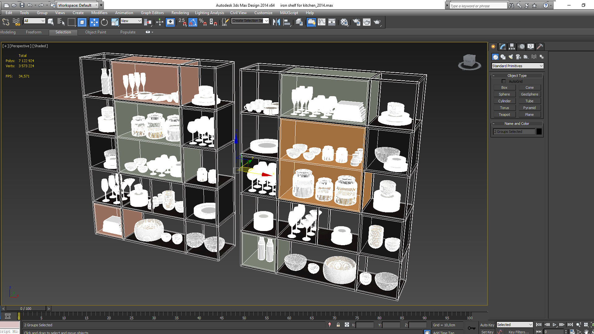Activate the Select and Move tool
Viewport: 594px width, 334px height.
94,22
